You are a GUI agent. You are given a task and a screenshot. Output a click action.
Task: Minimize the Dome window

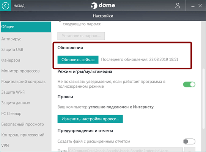click(x=193, y=6)
